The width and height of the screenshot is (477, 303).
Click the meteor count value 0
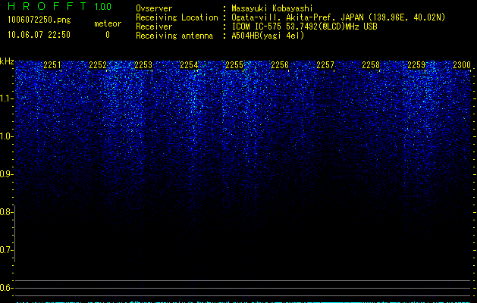108,35
